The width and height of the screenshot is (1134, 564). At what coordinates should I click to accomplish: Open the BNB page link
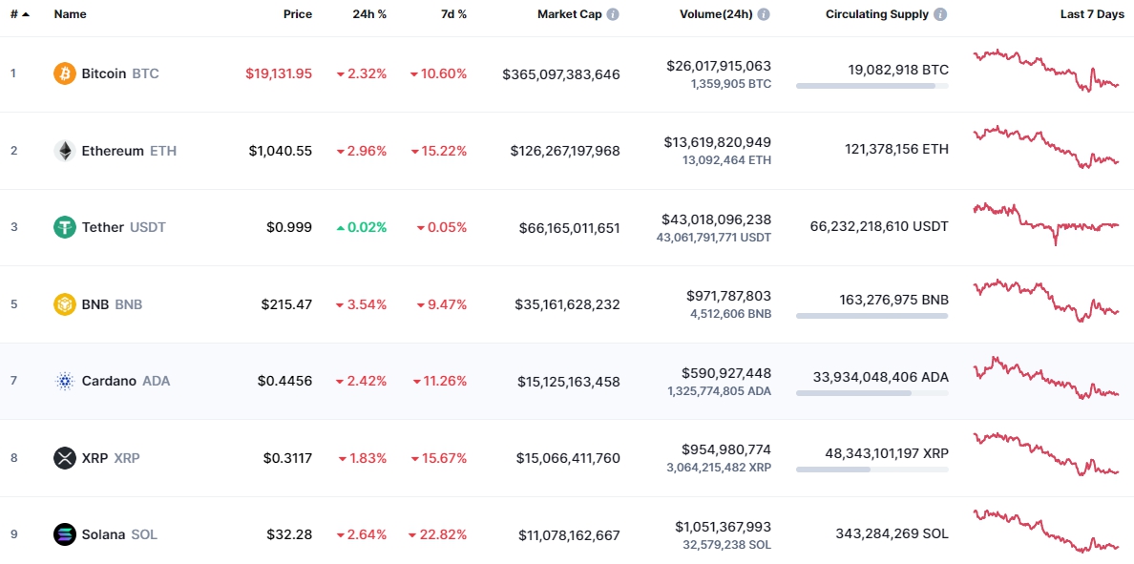point(112,304)
